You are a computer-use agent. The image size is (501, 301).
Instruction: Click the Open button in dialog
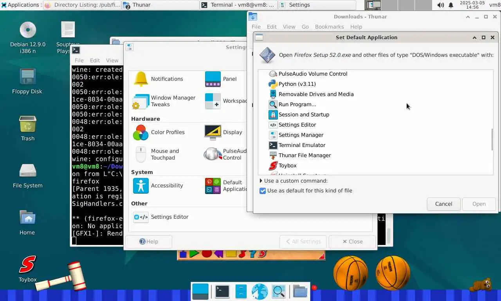479,204
